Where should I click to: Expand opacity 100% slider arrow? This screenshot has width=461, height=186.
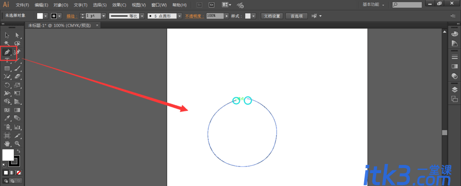pyautogui.click(x=226, y=16)
